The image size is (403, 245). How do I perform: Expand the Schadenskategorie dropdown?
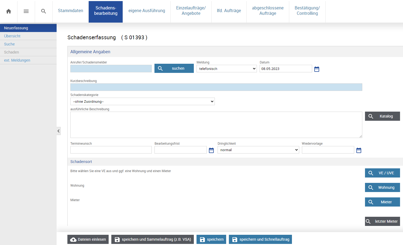(x=142, y=101)
